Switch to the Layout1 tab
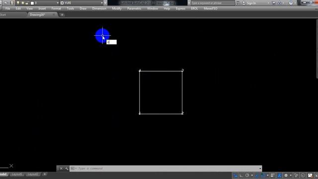 pos(17,174)
